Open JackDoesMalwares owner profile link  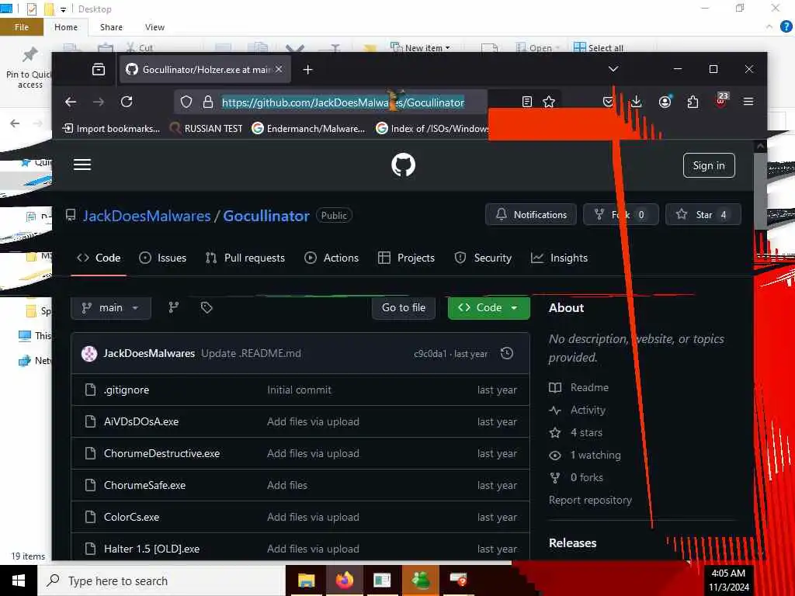(147, 216)
